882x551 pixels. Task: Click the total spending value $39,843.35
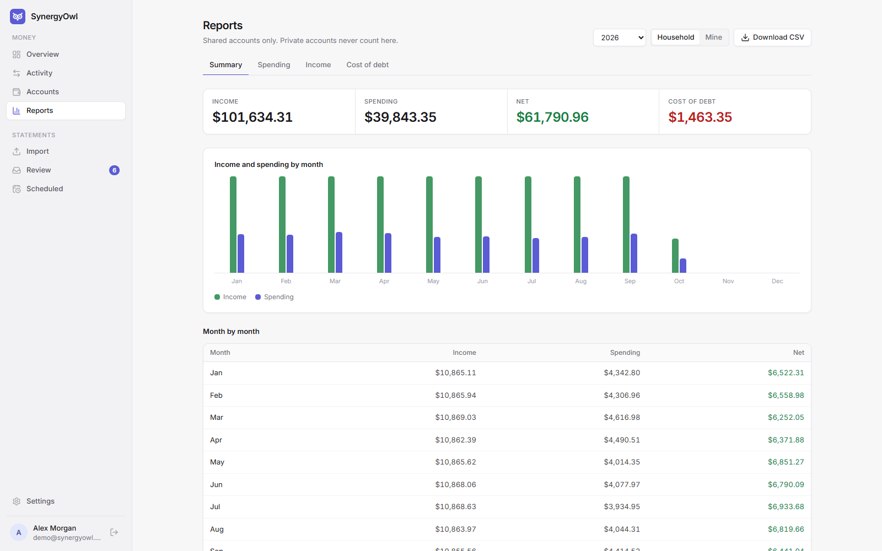pos(400,117)
